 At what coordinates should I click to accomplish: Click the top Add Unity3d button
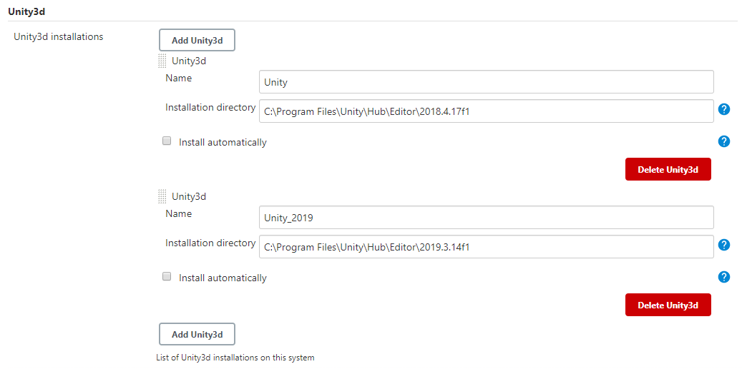tap(197, 40)
